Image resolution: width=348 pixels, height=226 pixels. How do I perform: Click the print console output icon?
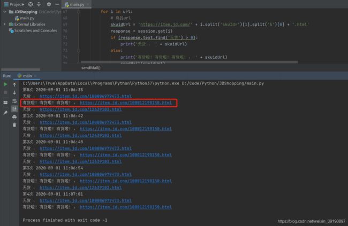click(x=14, y=117)
